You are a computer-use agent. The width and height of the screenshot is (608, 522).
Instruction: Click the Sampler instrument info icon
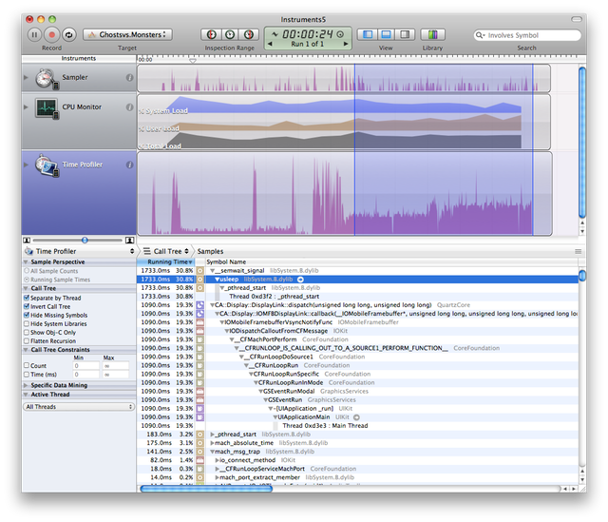(129, 78)
